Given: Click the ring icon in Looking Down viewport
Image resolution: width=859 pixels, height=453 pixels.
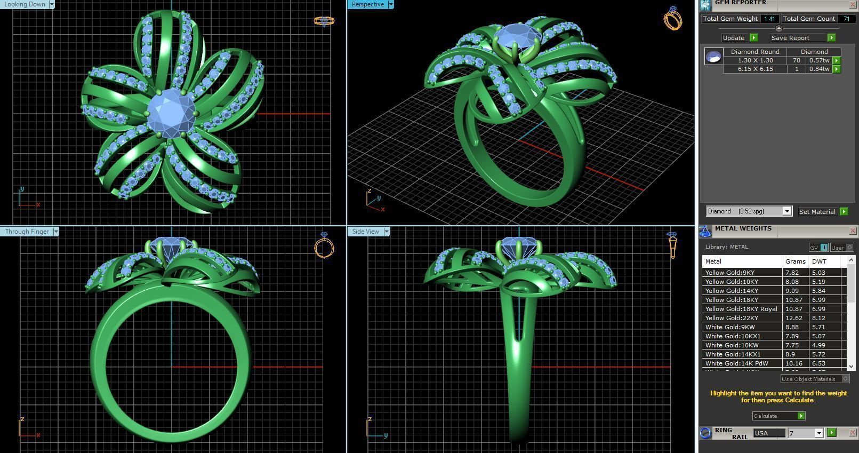Looking at the screenshot, I should [324, 21].
